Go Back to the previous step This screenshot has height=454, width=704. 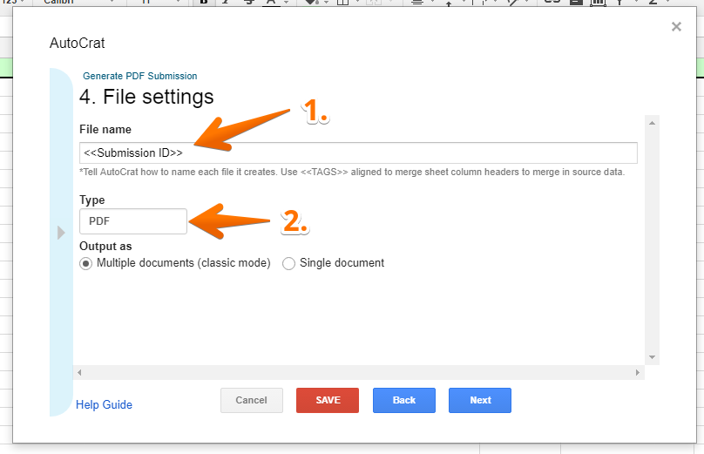coord(404,400)
